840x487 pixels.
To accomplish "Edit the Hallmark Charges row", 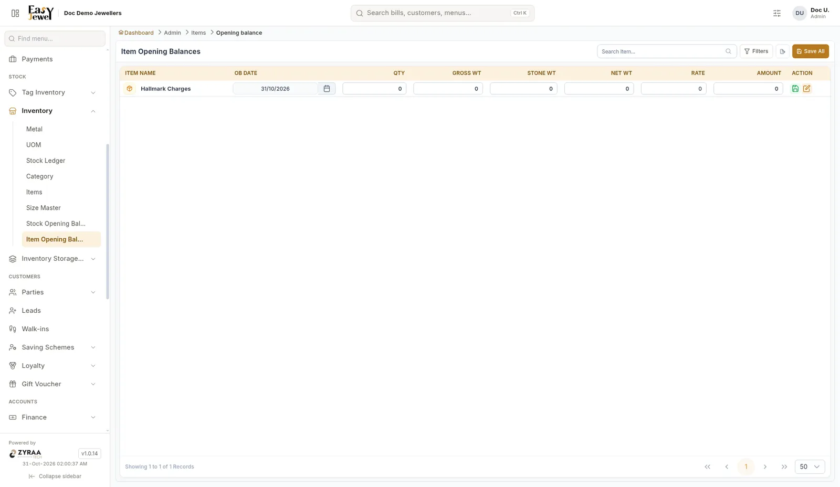I will point(807,89).
